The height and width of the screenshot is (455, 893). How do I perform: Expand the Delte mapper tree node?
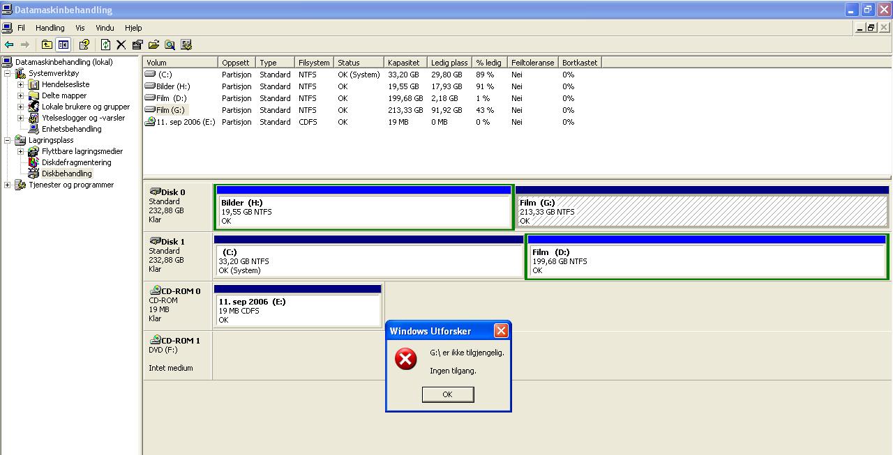(x=21, y=95)
